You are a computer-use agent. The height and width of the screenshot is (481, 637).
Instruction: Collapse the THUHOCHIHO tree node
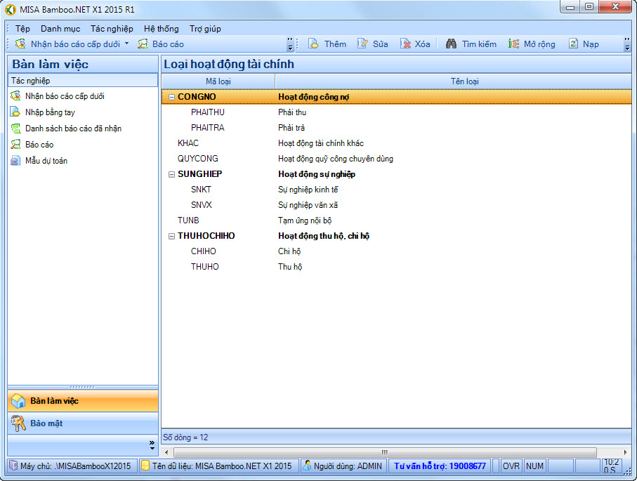coord(171,236)
